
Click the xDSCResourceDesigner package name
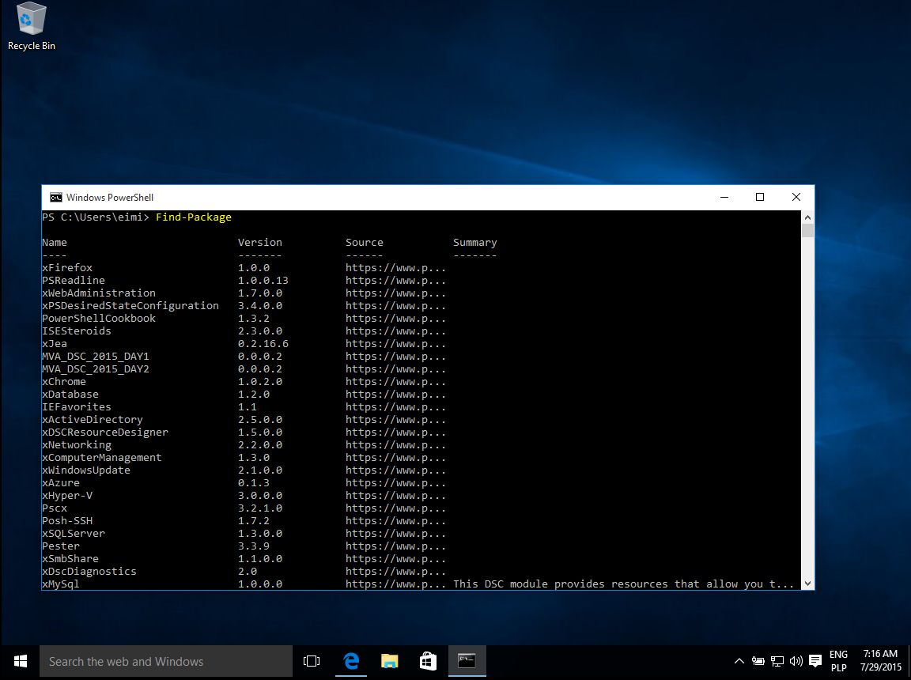tap(105, 433)
